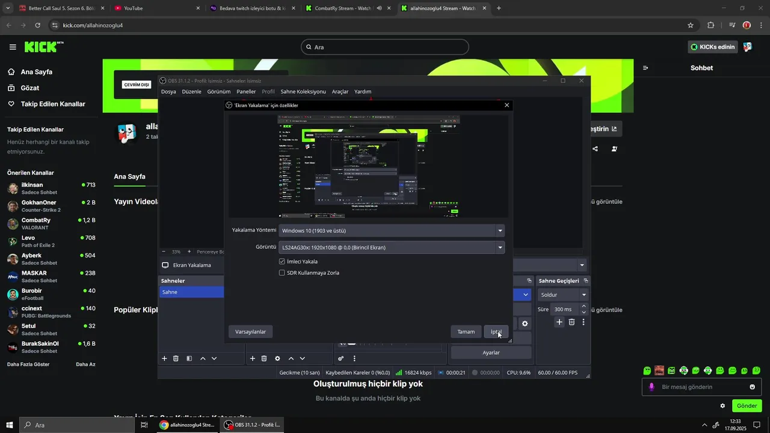Open the CombatRy recommended channel

pyautogui.click(x=51, y=223)
